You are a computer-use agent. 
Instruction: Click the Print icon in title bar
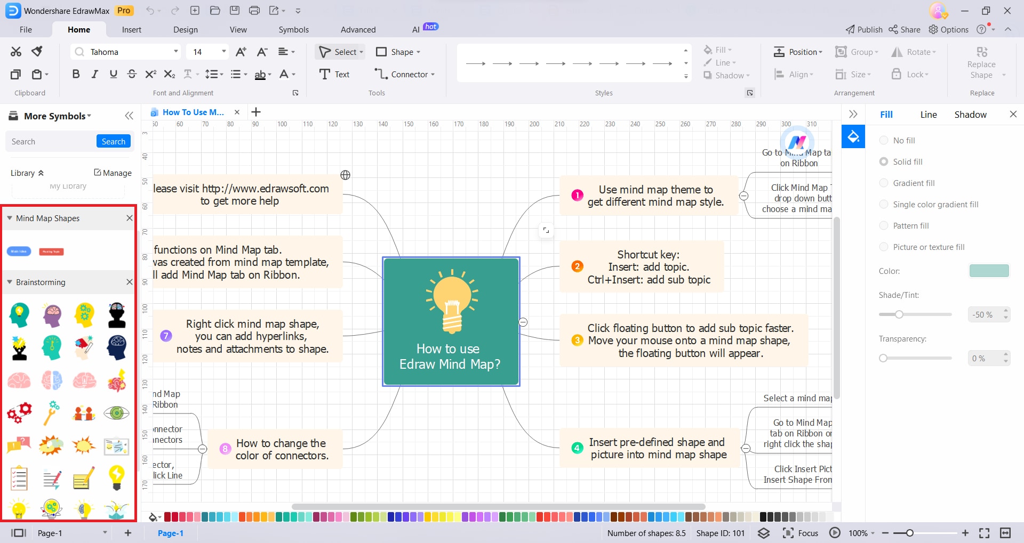pos(254,11)
